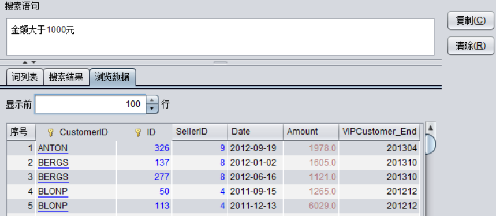Screen dimensions: 496x216
Task: Click ID value 277
Action: (162, 177)
